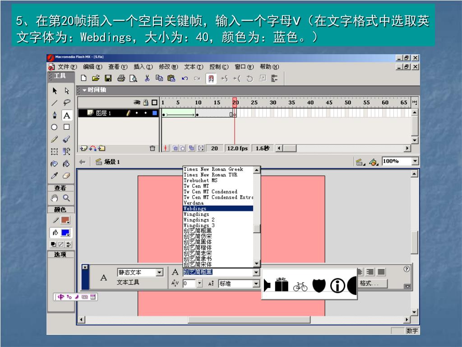Screen dimensions: 462x347
Task: Undo with the blue arrow icon
Action: pos(185,79)
